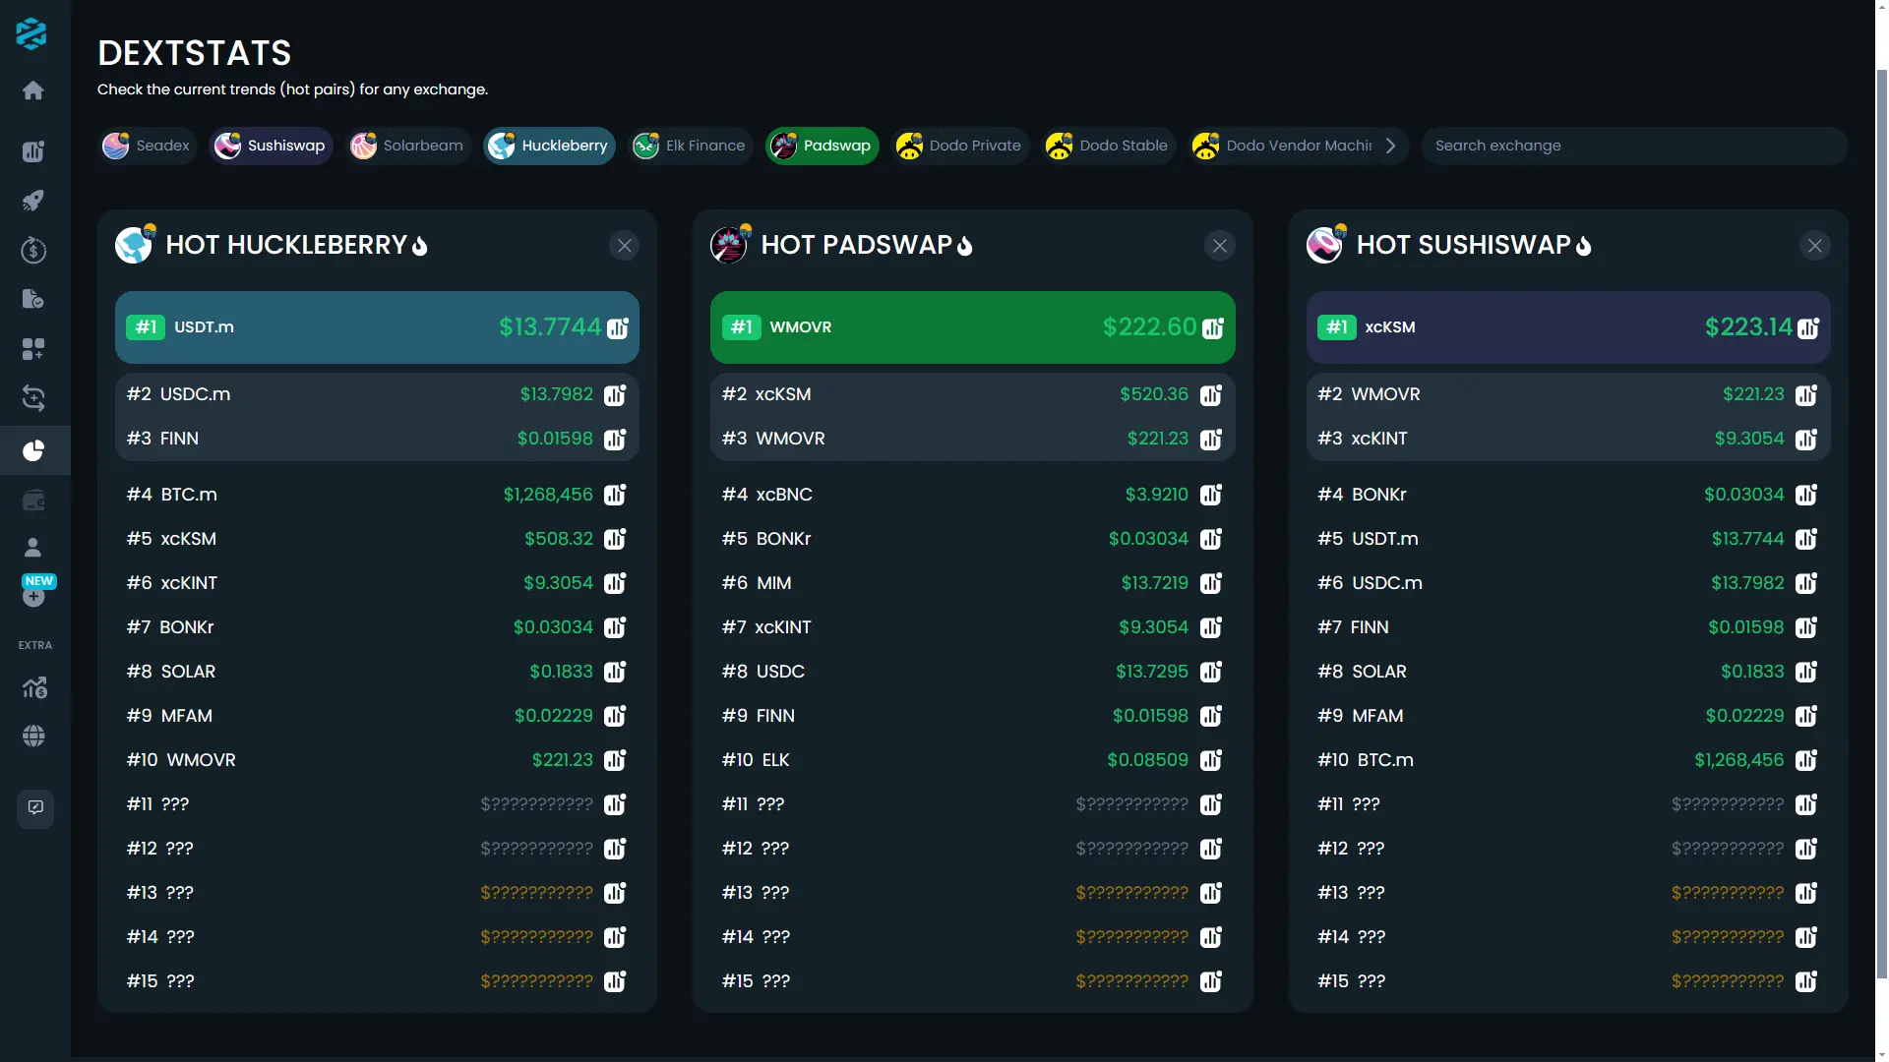
Task: Open the wallet icon in sidebar
Action: point(33,501)
